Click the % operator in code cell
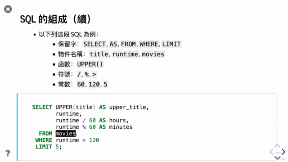Viewport: 288px width, 162px height. pos(84,127)
